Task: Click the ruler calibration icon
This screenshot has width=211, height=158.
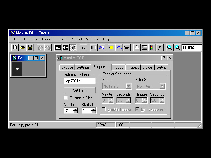Action: click(x=83, y=48)
